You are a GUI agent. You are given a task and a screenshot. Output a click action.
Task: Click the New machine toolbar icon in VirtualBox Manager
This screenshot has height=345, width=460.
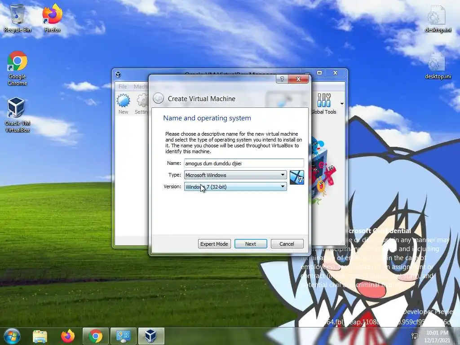123,104
